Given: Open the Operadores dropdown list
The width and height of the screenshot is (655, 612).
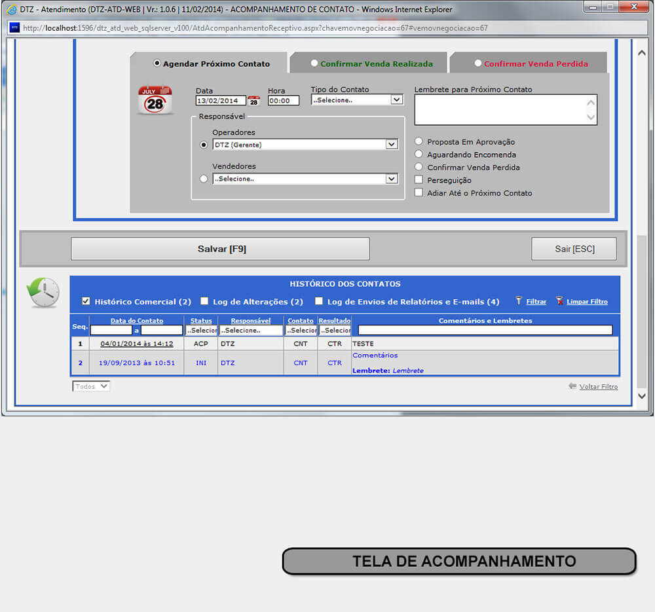Looking at the screenshot, I should click(x=391, y=145).
